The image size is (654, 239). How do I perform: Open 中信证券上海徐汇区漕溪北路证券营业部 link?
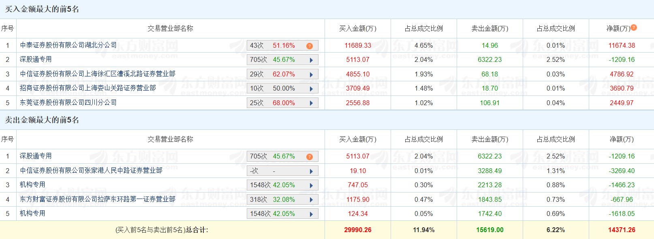(97, 74)
